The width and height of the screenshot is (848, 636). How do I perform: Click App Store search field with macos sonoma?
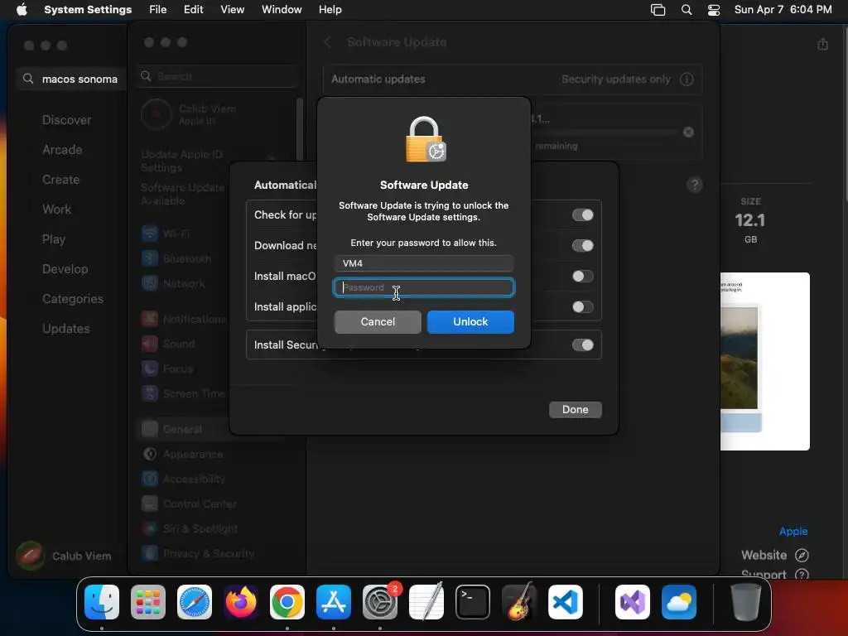click(71, 79)
